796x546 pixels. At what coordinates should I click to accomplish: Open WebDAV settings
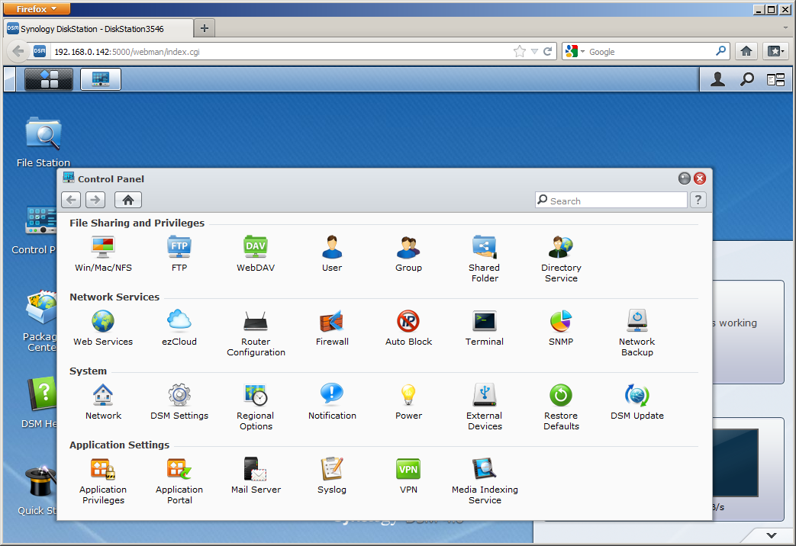point(256,254)
